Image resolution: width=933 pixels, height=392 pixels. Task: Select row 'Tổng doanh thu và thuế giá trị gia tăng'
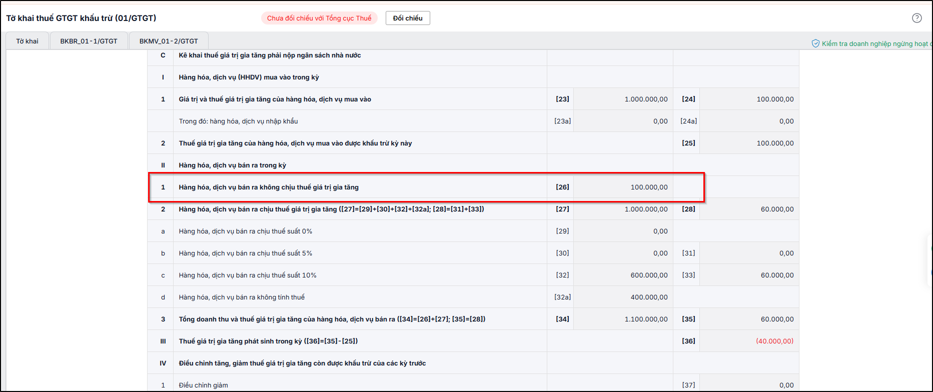(x=473, y=319)
